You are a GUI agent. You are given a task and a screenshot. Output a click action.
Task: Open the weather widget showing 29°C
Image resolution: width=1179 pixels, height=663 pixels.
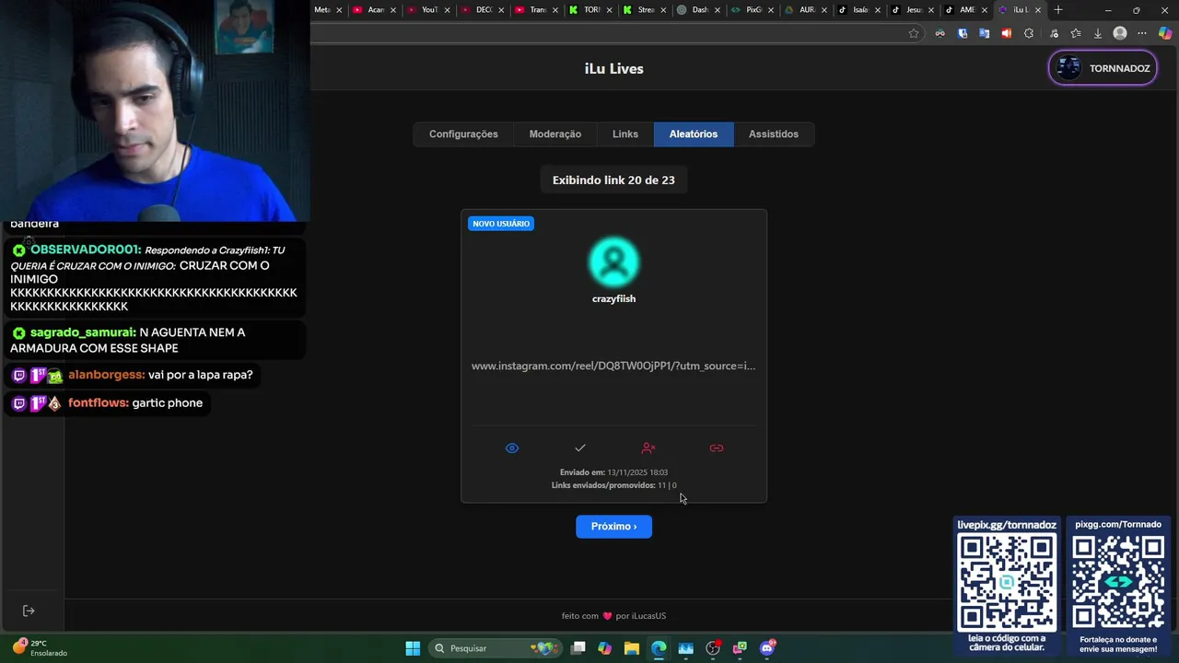[x=39, y=648]
